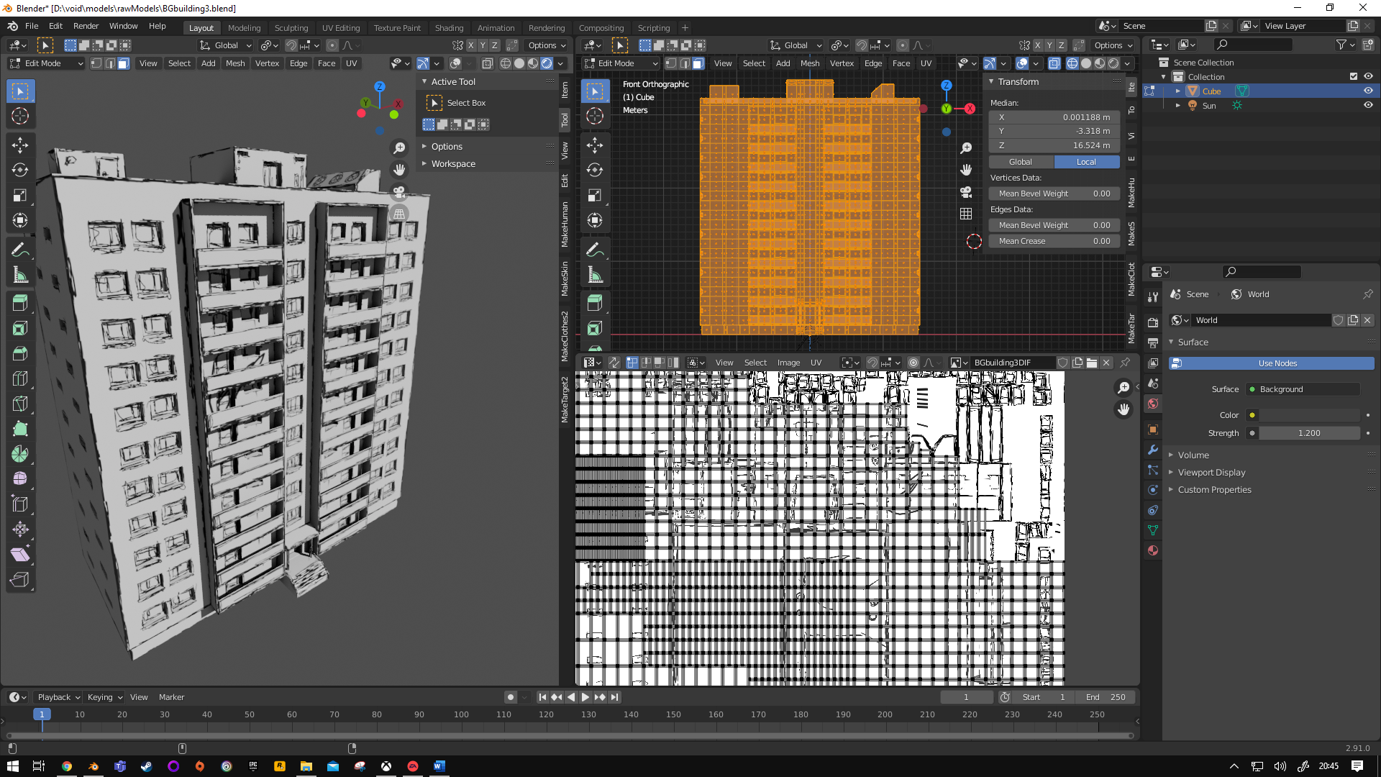Toggle camera view in left viewport
This screenshot has height=777, width=1381.
[x=399, y=192]
